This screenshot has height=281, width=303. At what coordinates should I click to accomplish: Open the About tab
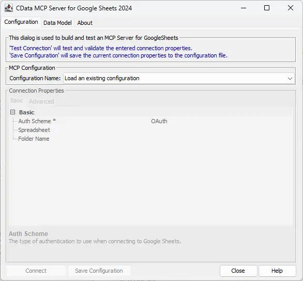(85, 23)
